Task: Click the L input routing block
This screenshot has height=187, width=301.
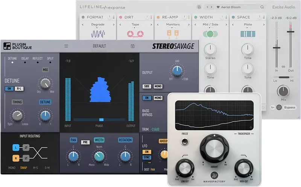Action: tap(16, 147)
